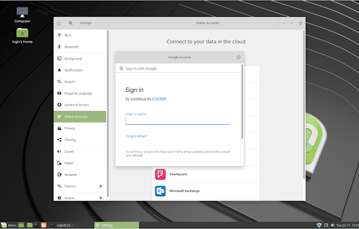Click the "Forgot email?" link
This screenshot has width=359, height=229.
(x=136, y=136)
